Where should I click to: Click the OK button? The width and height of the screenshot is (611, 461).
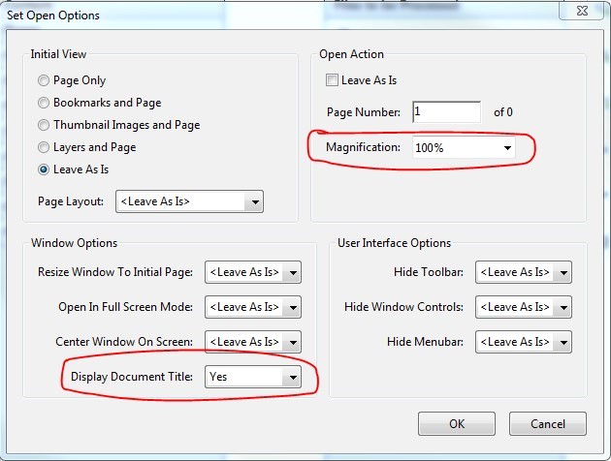point(457,423)
